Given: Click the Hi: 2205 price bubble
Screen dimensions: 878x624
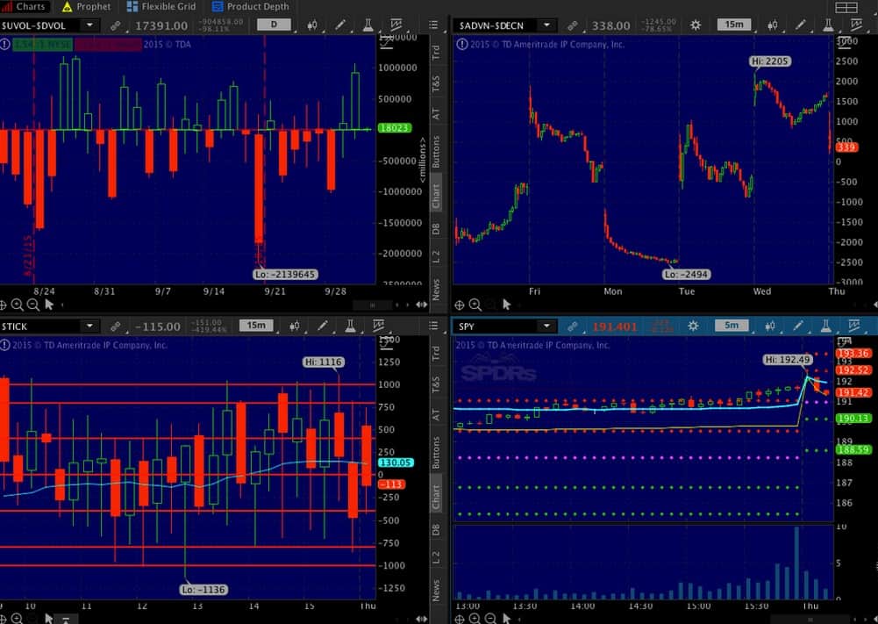Looking at the screenshot, I should pyautogui.click(x=770, y=61).
